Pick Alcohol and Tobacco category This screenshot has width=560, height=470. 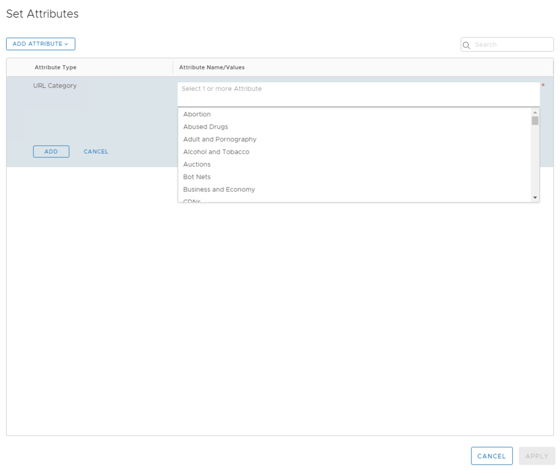click(x=216, y=152)
